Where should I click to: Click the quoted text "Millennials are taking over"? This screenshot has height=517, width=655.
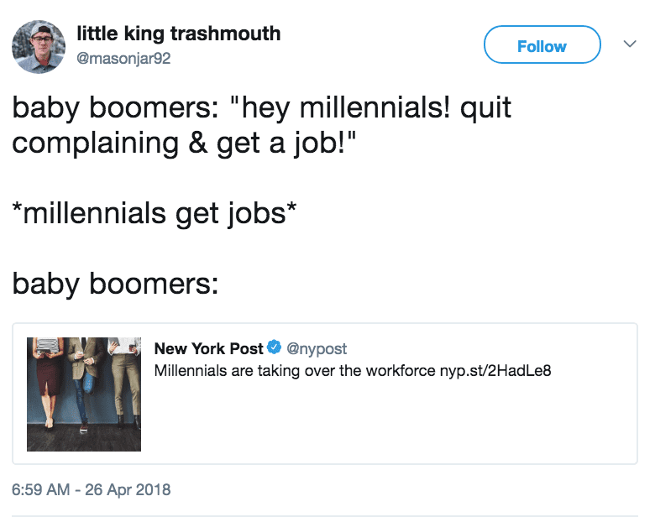pos(245,370)
